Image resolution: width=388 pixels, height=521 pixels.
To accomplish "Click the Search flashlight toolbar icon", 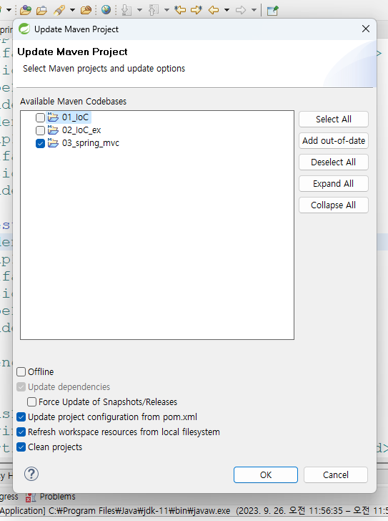I will [x=59, y=10].
